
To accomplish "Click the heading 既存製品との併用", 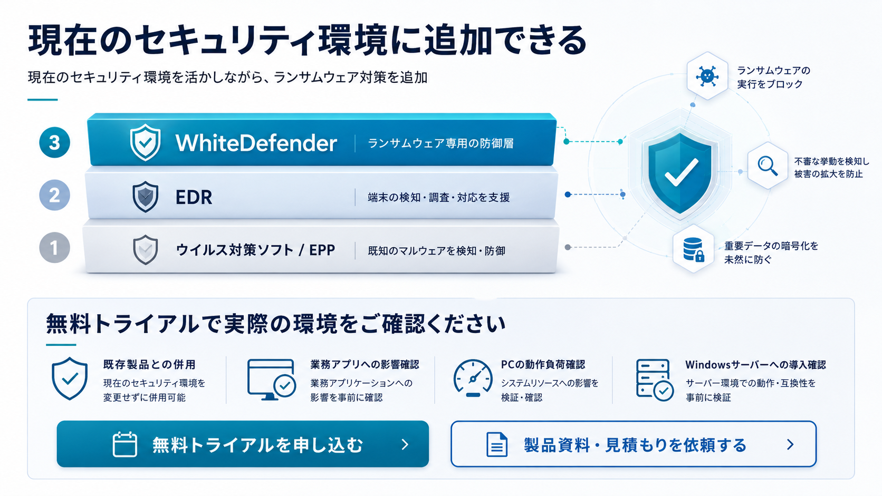I will pyautogui.click(x=149, y=364).
